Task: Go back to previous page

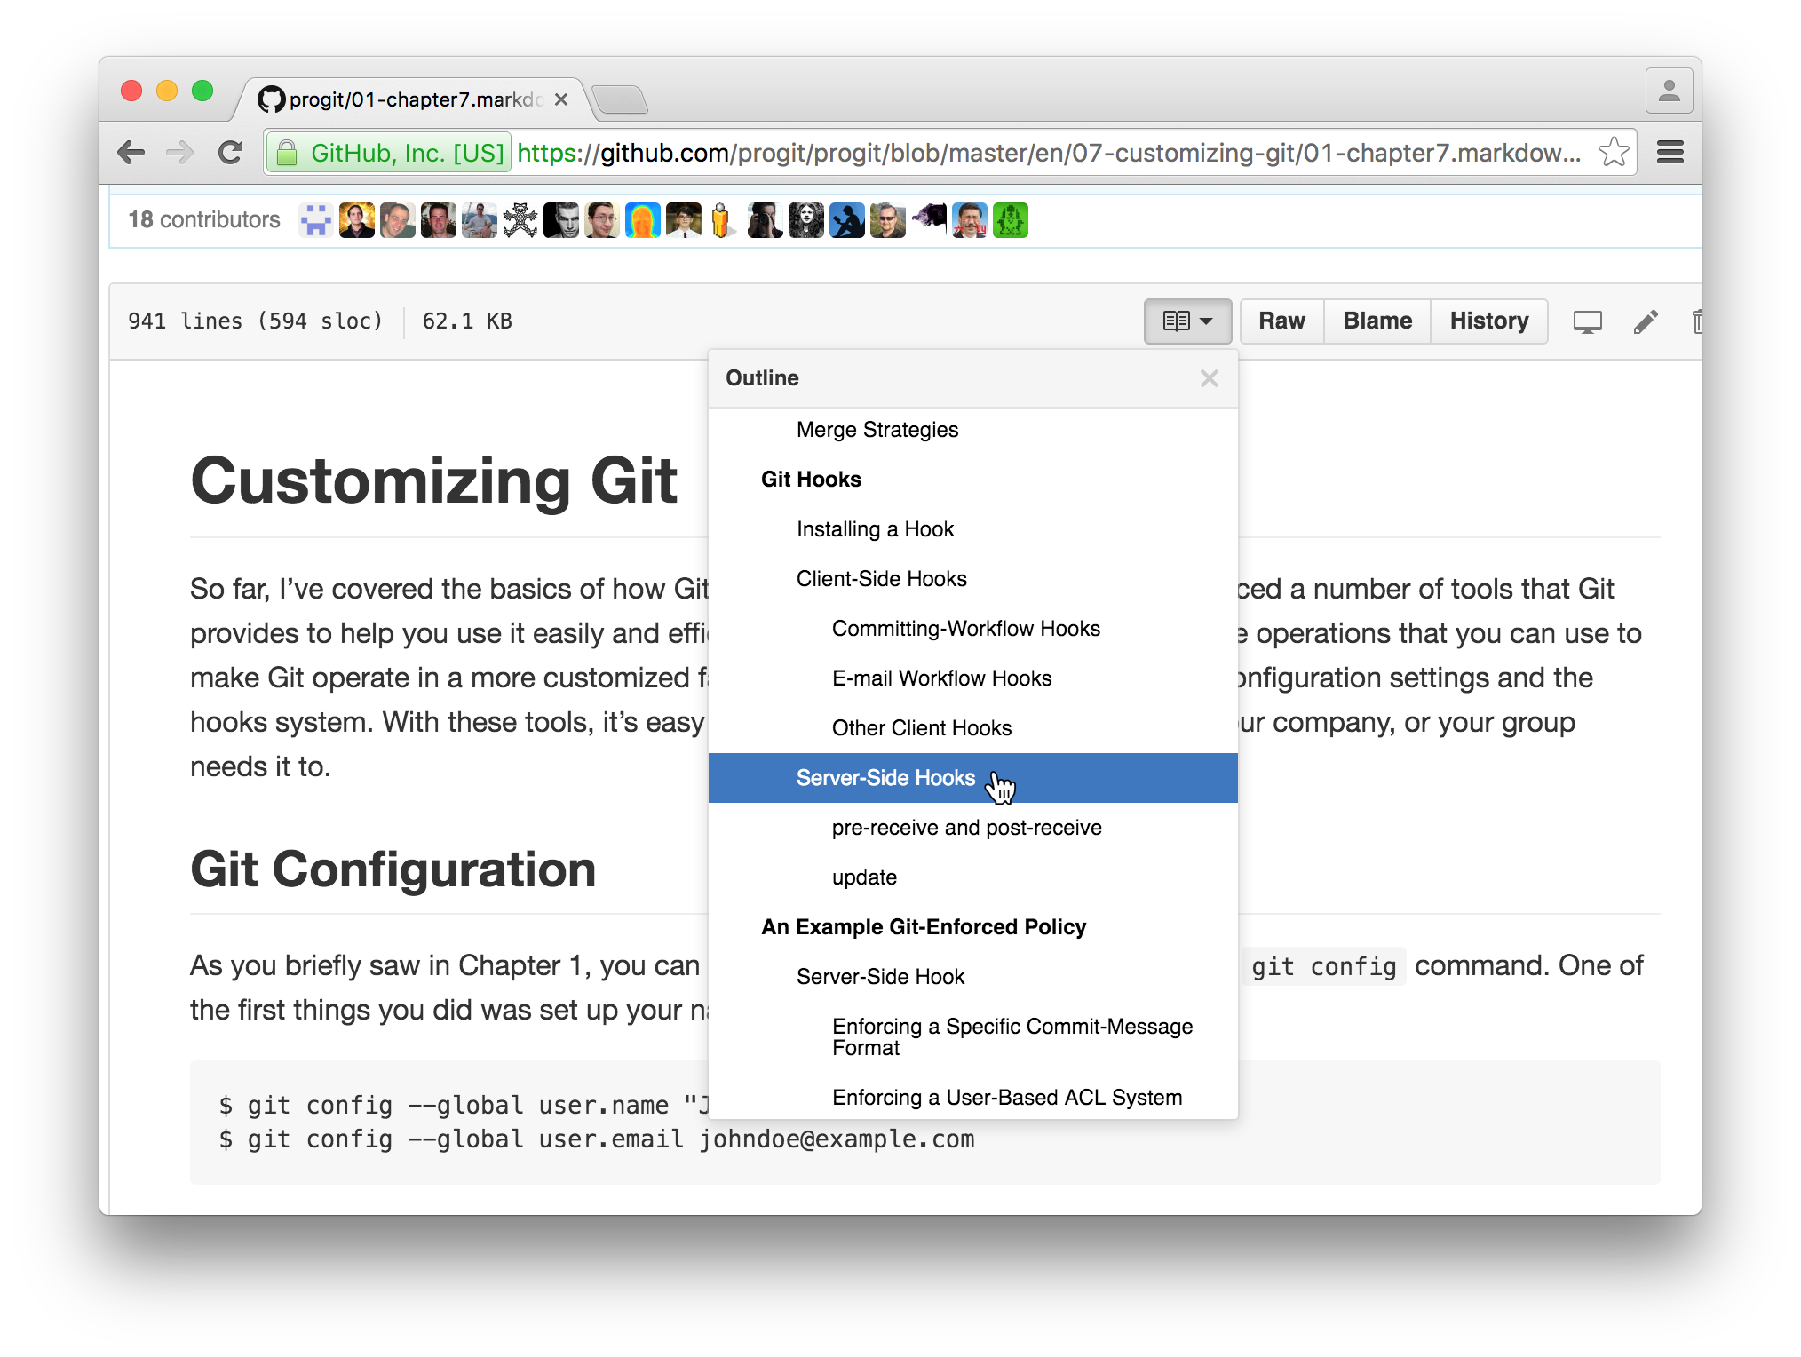Action: (x=131, y=153)
